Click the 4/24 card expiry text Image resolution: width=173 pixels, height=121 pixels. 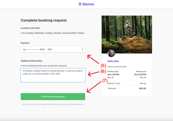point(50,49)
